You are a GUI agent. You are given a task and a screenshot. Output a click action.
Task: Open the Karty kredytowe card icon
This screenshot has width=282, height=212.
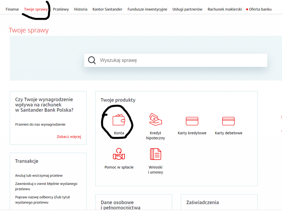192,121
